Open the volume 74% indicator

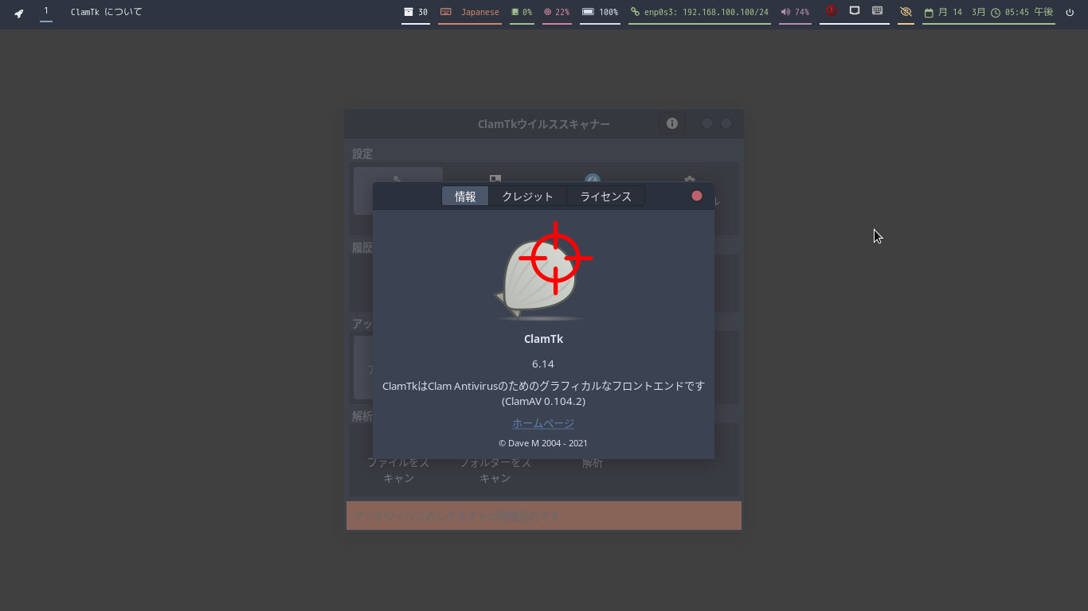point(795,12)
